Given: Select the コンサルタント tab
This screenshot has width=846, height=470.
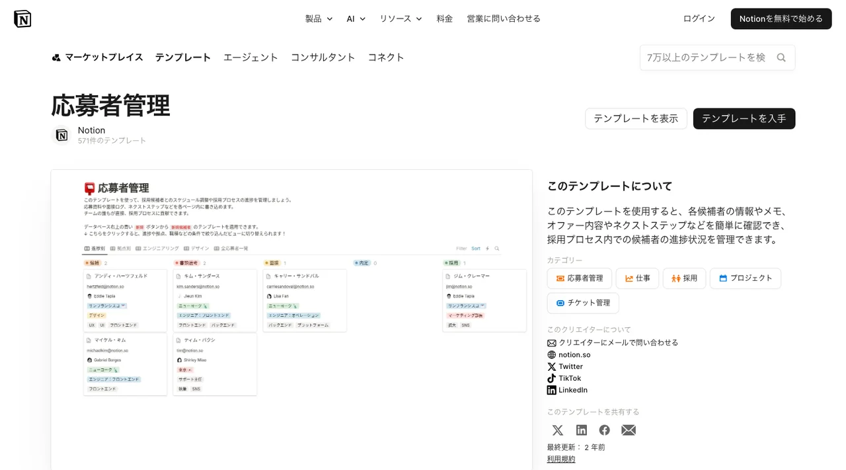Looking at the screenshot, I should coord(323,58).
